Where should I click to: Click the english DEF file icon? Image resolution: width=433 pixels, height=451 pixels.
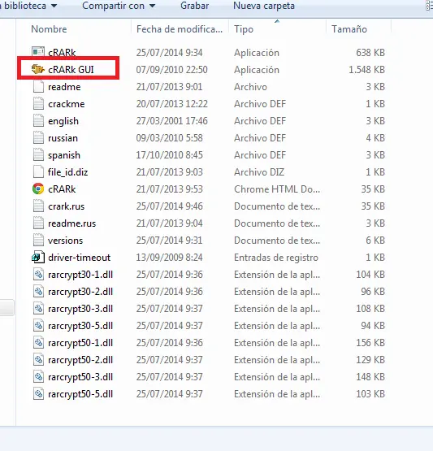click(x=38, y=121)
